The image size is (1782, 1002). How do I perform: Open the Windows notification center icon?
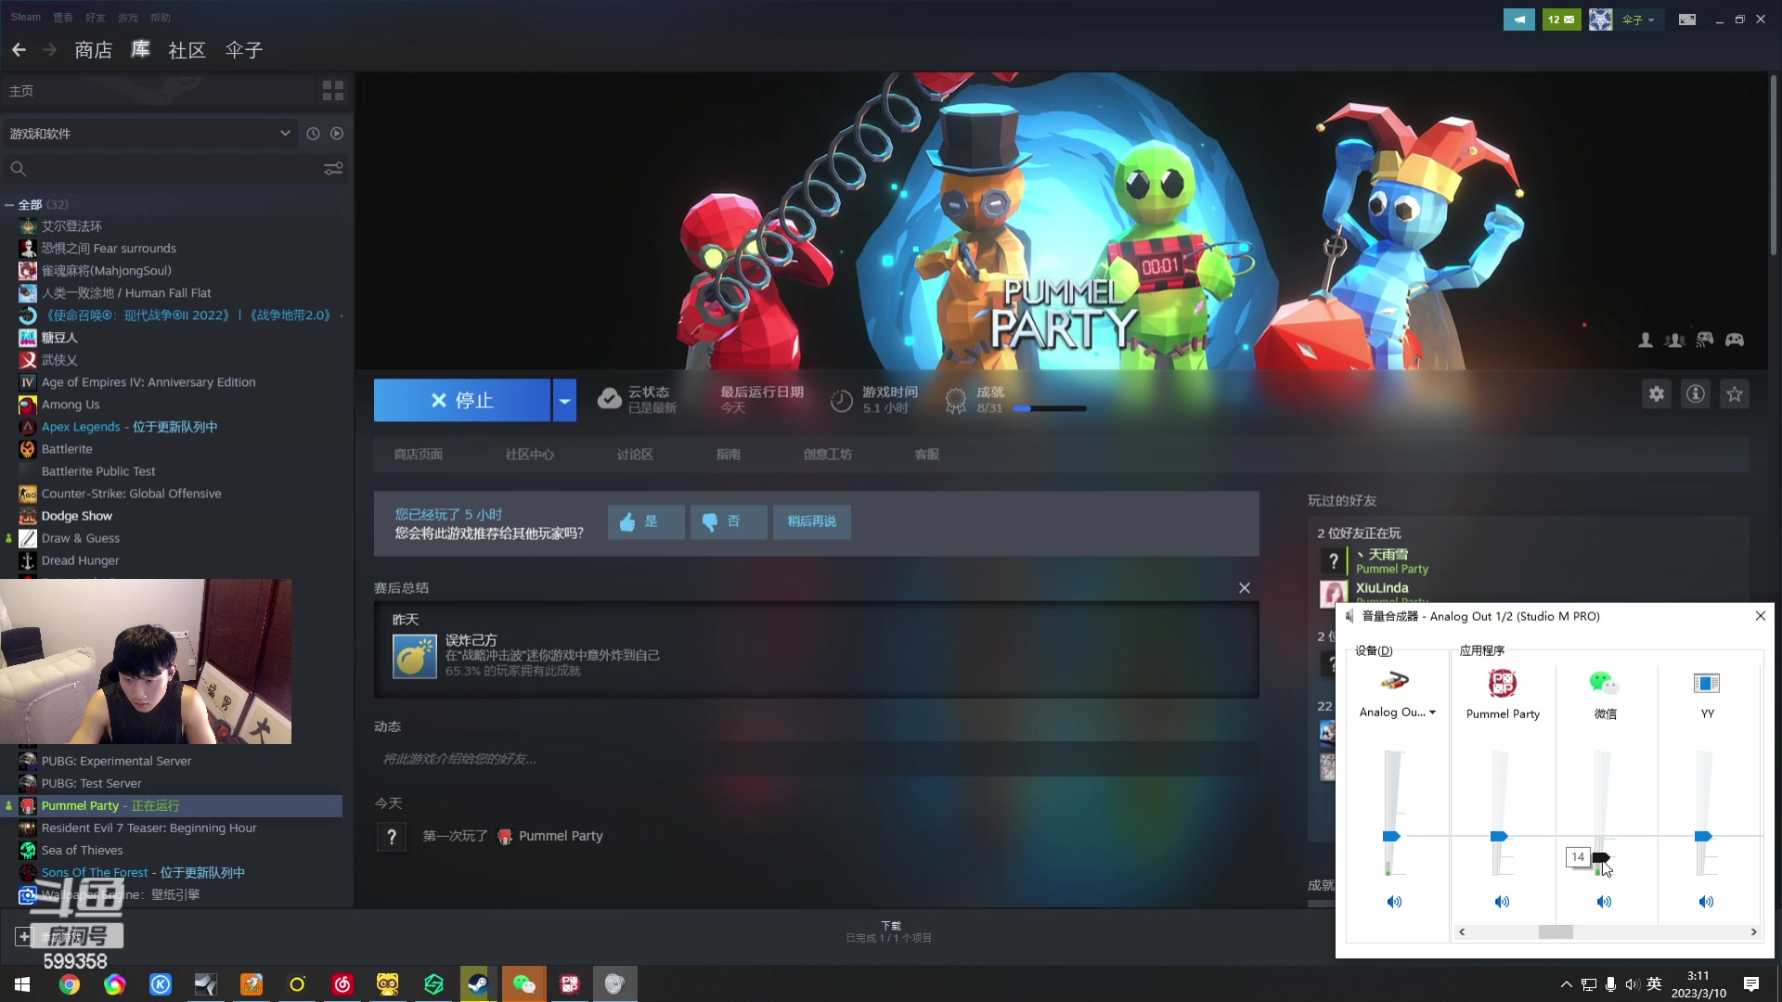1751,984
